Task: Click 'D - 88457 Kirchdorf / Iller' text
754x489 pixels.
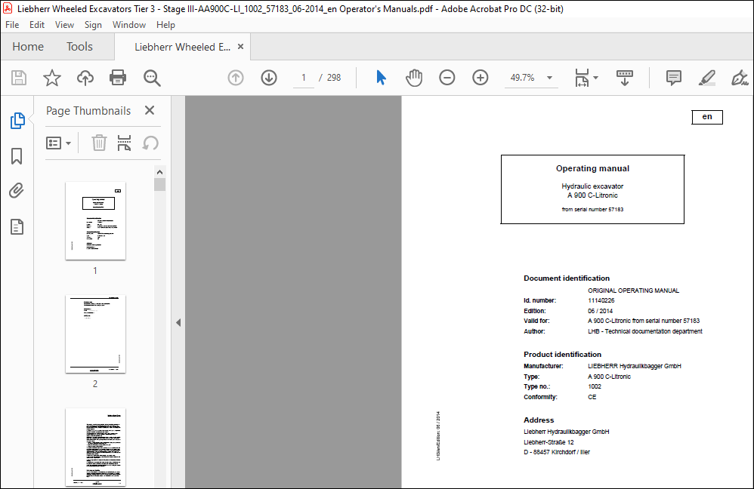Action: pyautogui.click(x=557, y=452)
